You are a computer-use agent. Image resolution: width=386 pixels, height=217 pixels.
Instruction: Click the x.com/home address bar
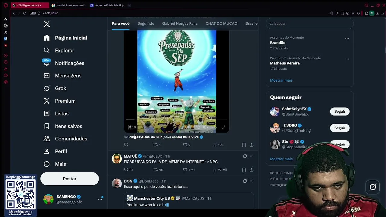(x=50, y=13)
